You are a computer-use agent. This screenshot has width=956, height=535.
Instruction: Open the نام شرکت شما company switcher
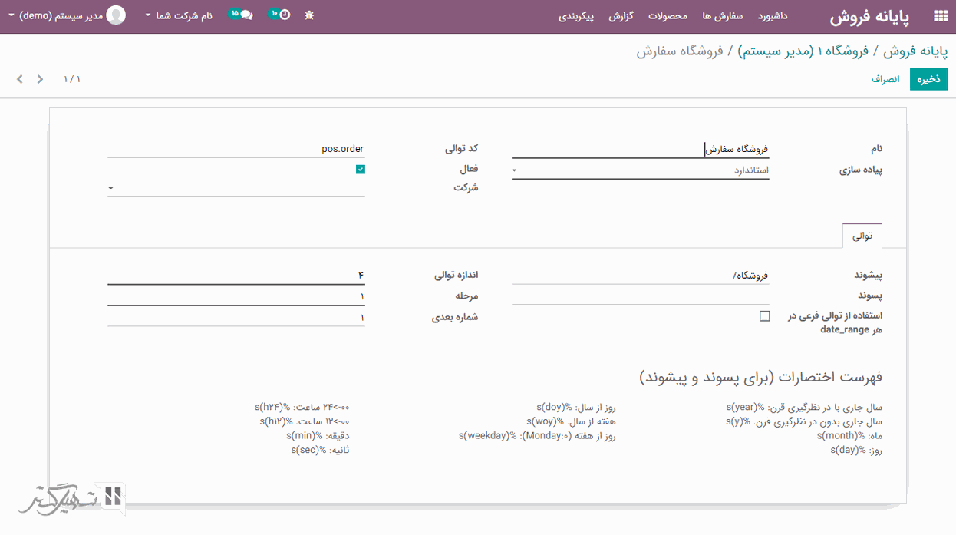pos(179,16)
